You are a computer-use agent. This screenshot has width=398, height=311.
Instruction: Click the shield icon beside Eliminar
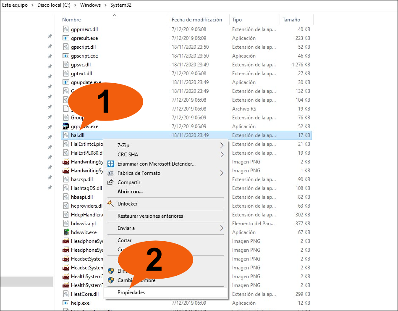[x=111, y=271]
